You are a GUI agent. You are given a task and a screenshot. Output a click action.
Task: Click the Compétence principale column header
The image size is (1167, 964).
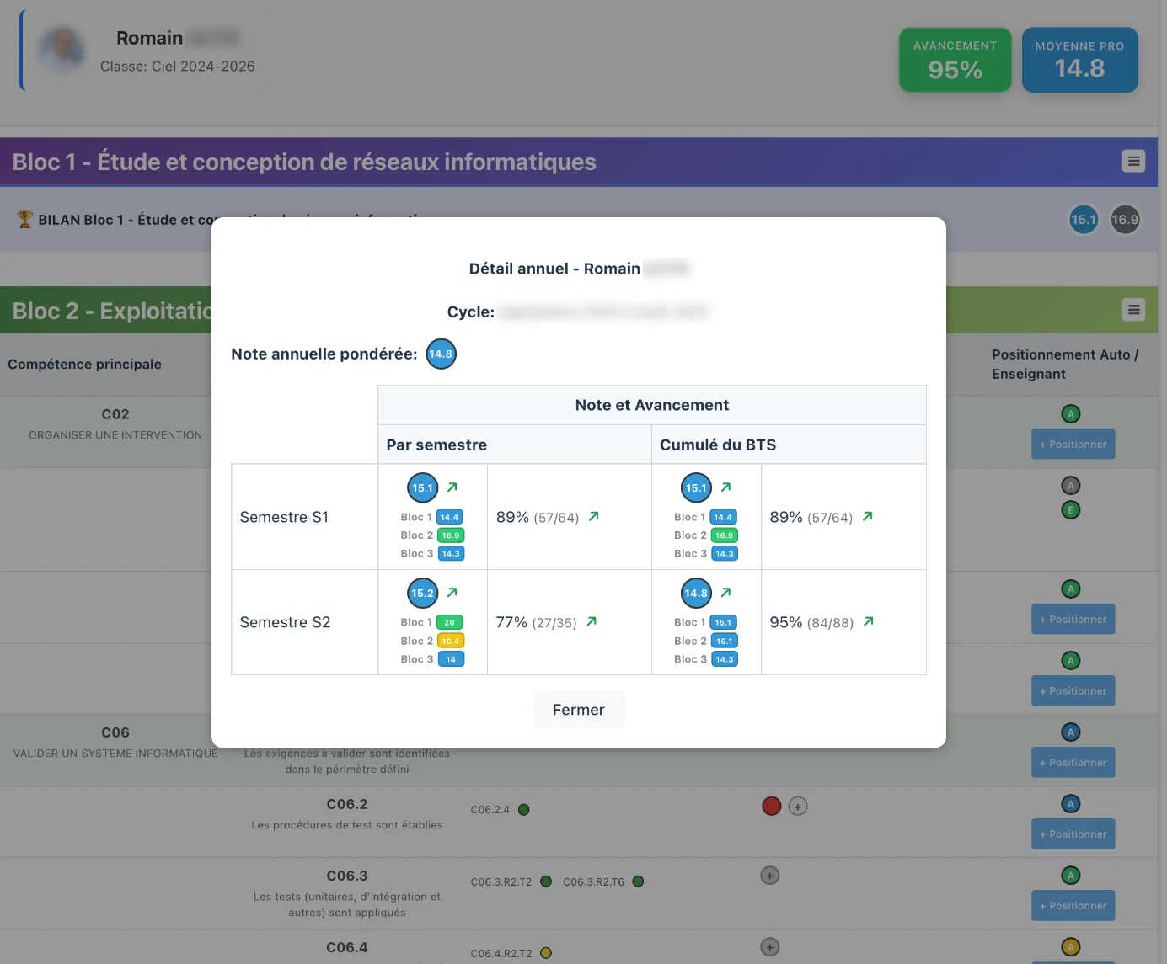point(84,364)
